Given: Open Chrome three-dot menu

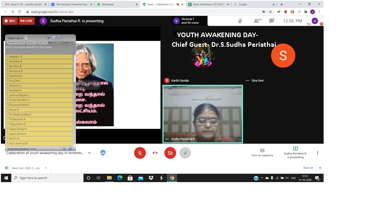Looking at the screenshot, I should [319, 12].
